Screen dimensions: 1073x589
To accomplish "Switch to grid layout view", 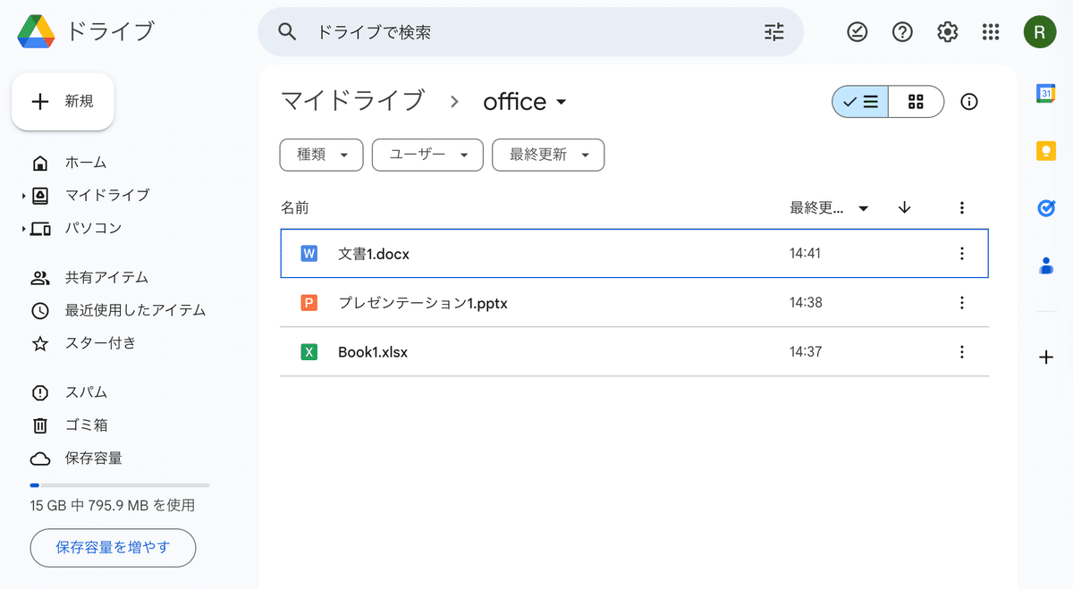I will 916,102.
